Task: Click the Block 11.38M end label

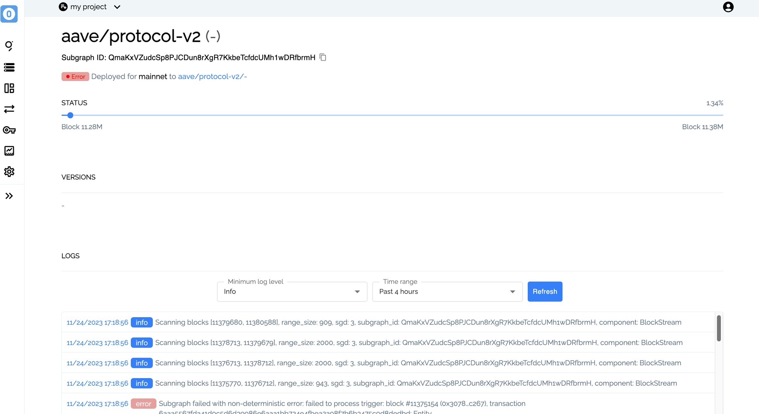Action: click(x=702, y=127)
